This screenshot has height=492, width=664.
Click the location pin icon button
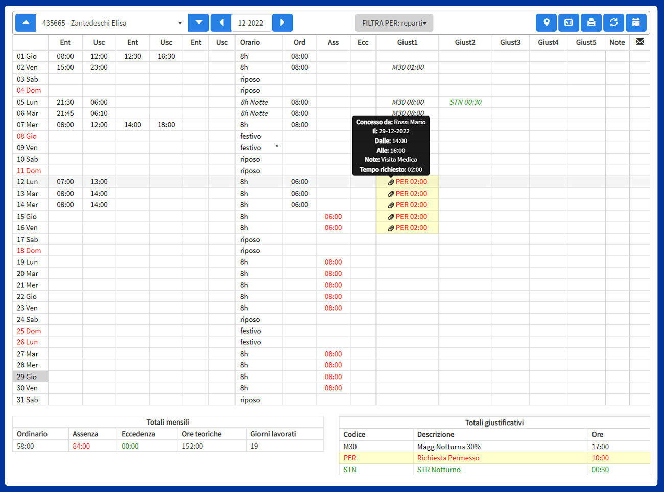(546, 22)
